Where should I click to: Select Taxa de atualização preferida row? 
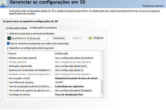[54, 87]
